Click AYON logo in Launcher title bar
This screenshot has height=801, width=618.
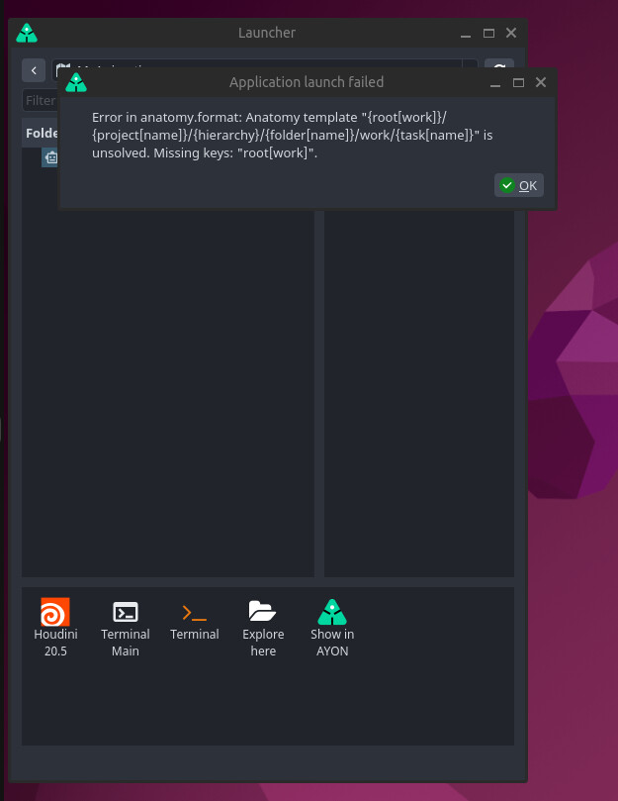(27, 34)
